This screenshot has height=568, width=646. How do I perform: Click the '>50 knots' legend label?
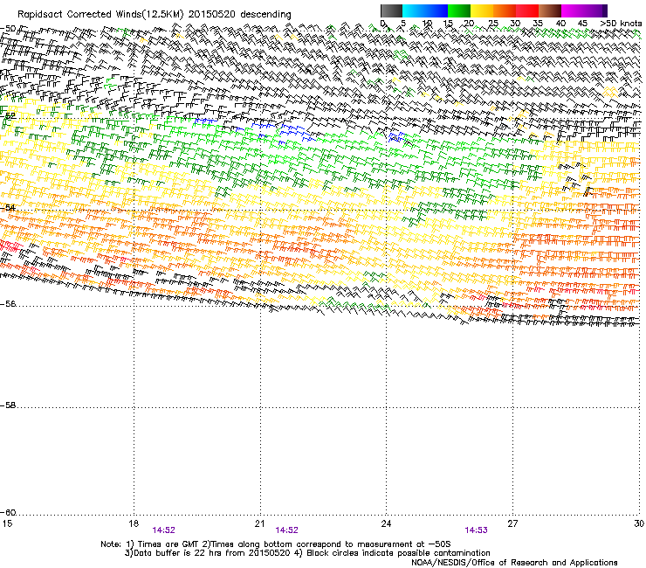(621, 24)
